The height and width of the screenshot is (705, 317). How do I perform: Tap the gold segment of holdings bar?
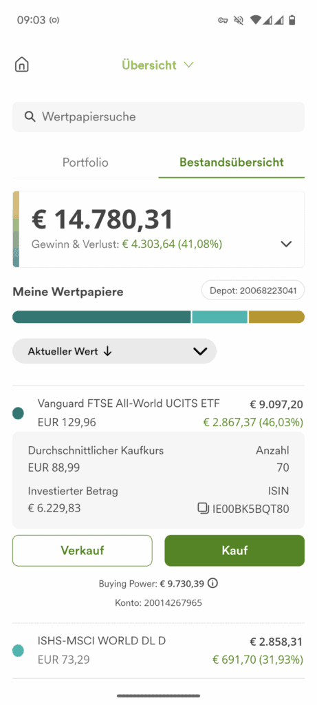pyautogui.click(x=276, y=317)
